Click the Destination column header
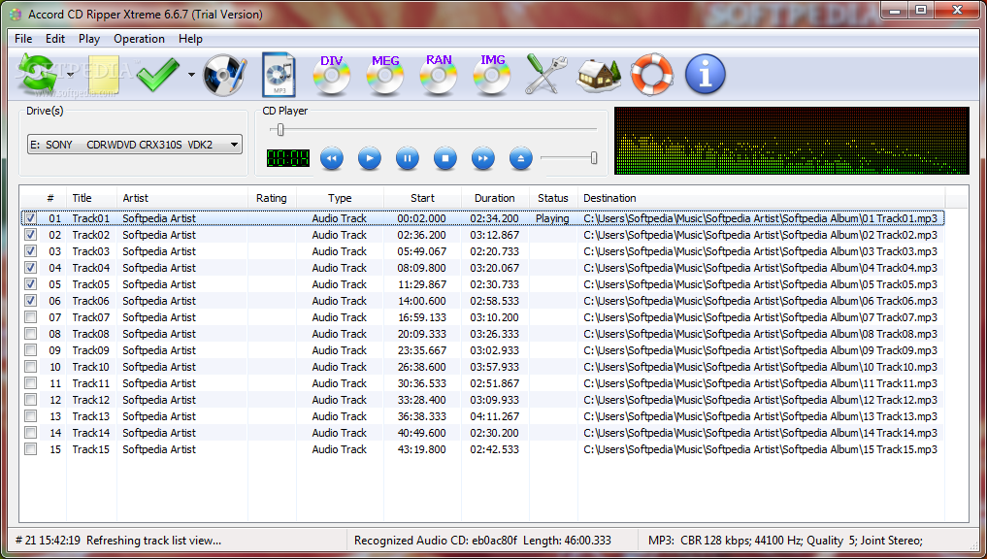This screenshot has width=987, height=559. pos(762,198)
